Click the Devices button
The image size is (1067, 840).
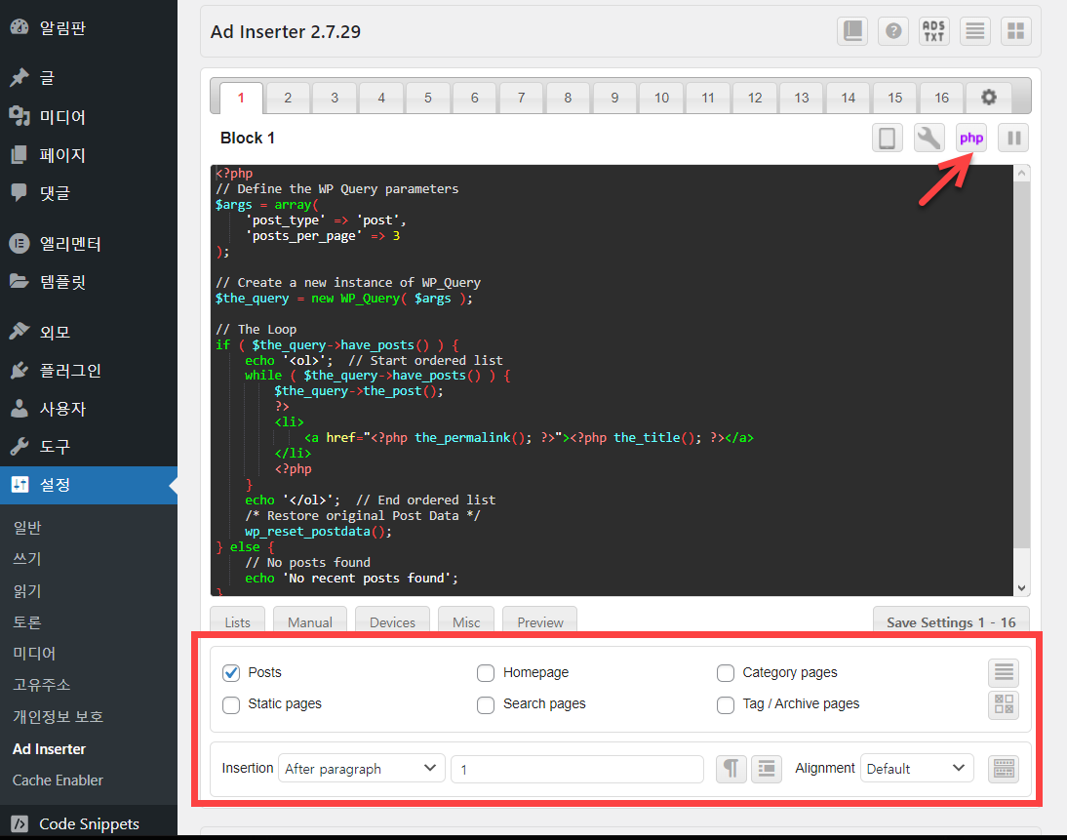393,621
